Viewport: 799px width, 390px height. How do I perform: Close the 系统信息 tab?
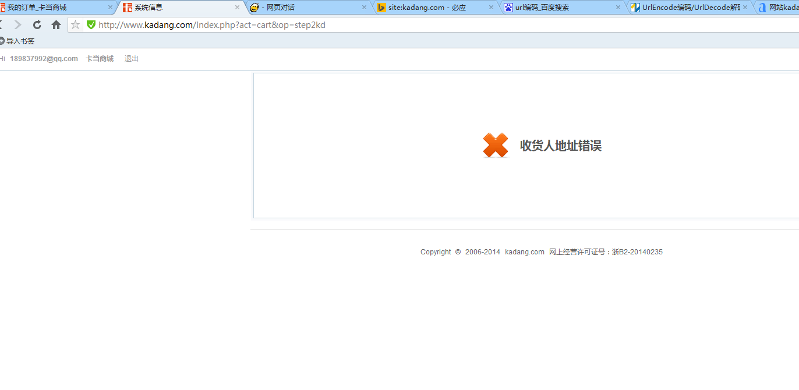(237, 8)
